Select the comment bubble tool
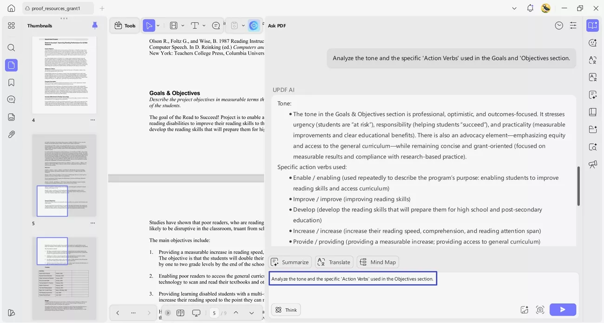The image size is (604, 323). pos(216,26)
